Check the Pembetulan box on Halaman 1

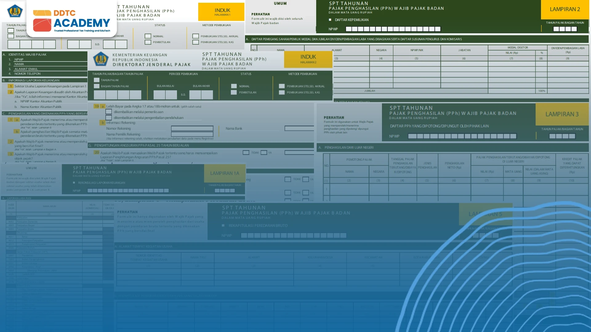[148, 42]
